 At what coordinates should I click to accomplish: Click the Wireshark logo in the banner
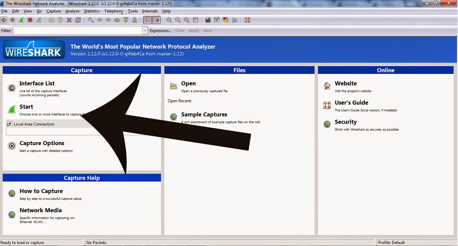34,50
